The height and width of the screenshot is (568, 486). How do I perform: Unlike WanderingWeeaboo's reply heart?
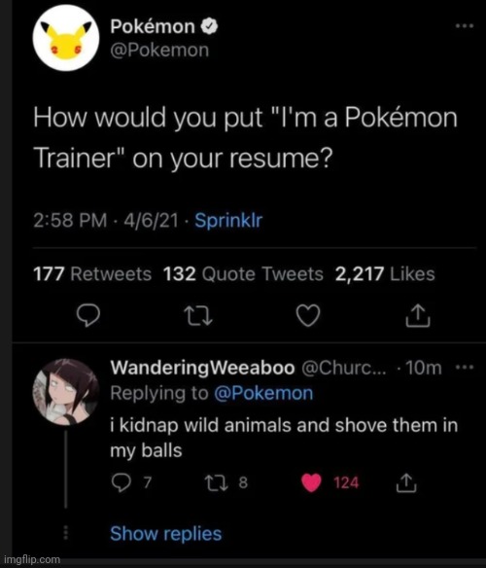pyautogui.click(x=311, y=482)
